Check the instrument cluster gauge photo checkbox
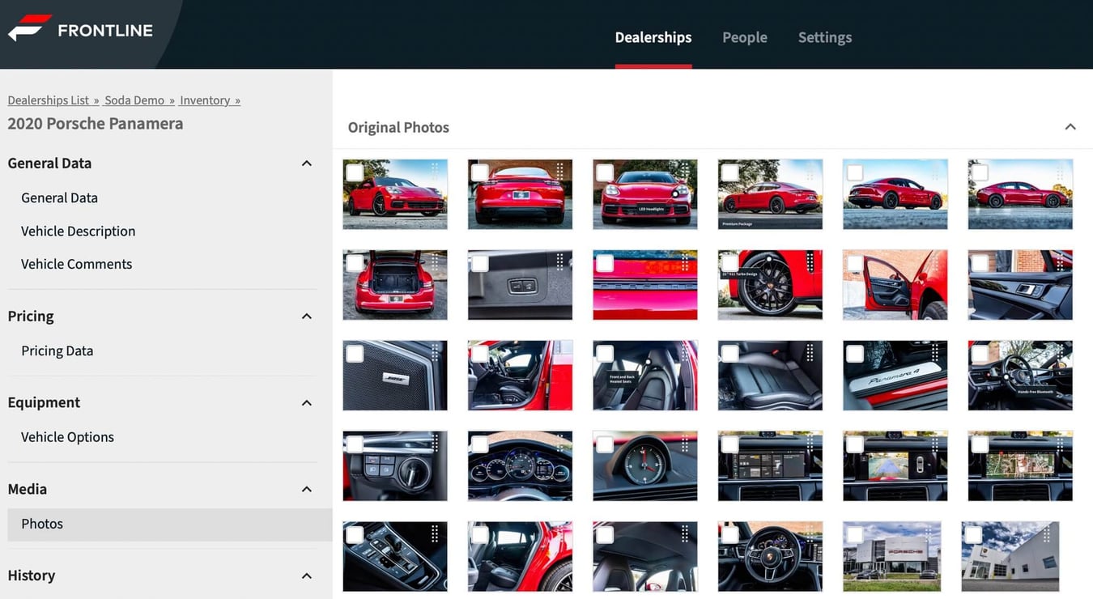1093x599 pixels. pos(480,444)
